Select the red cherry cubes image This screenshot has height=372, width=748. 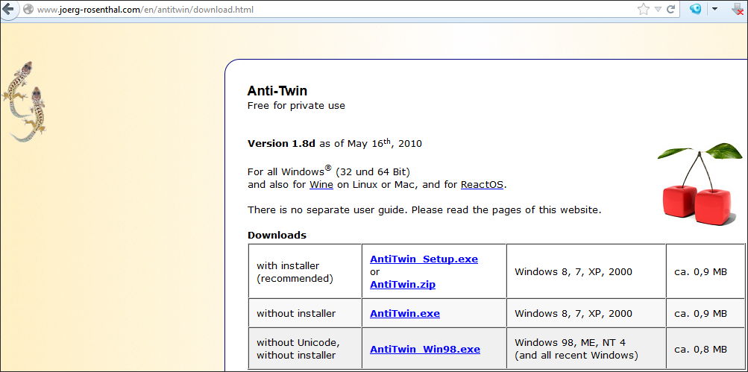click(x=700, y=184)
